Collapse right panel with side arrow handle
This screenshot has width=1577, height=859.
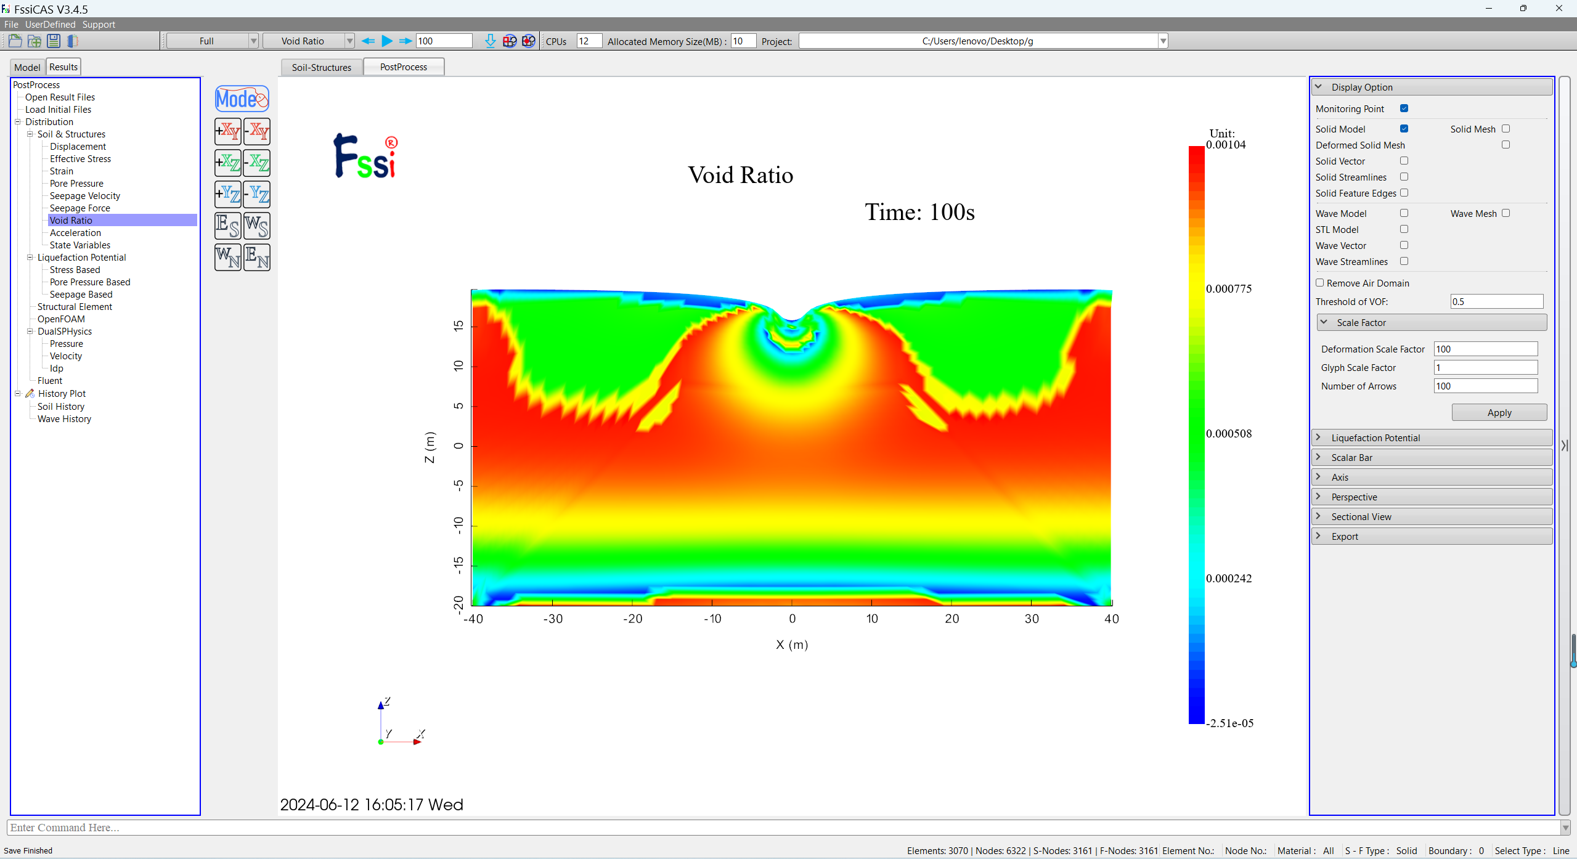[1564, 445]
